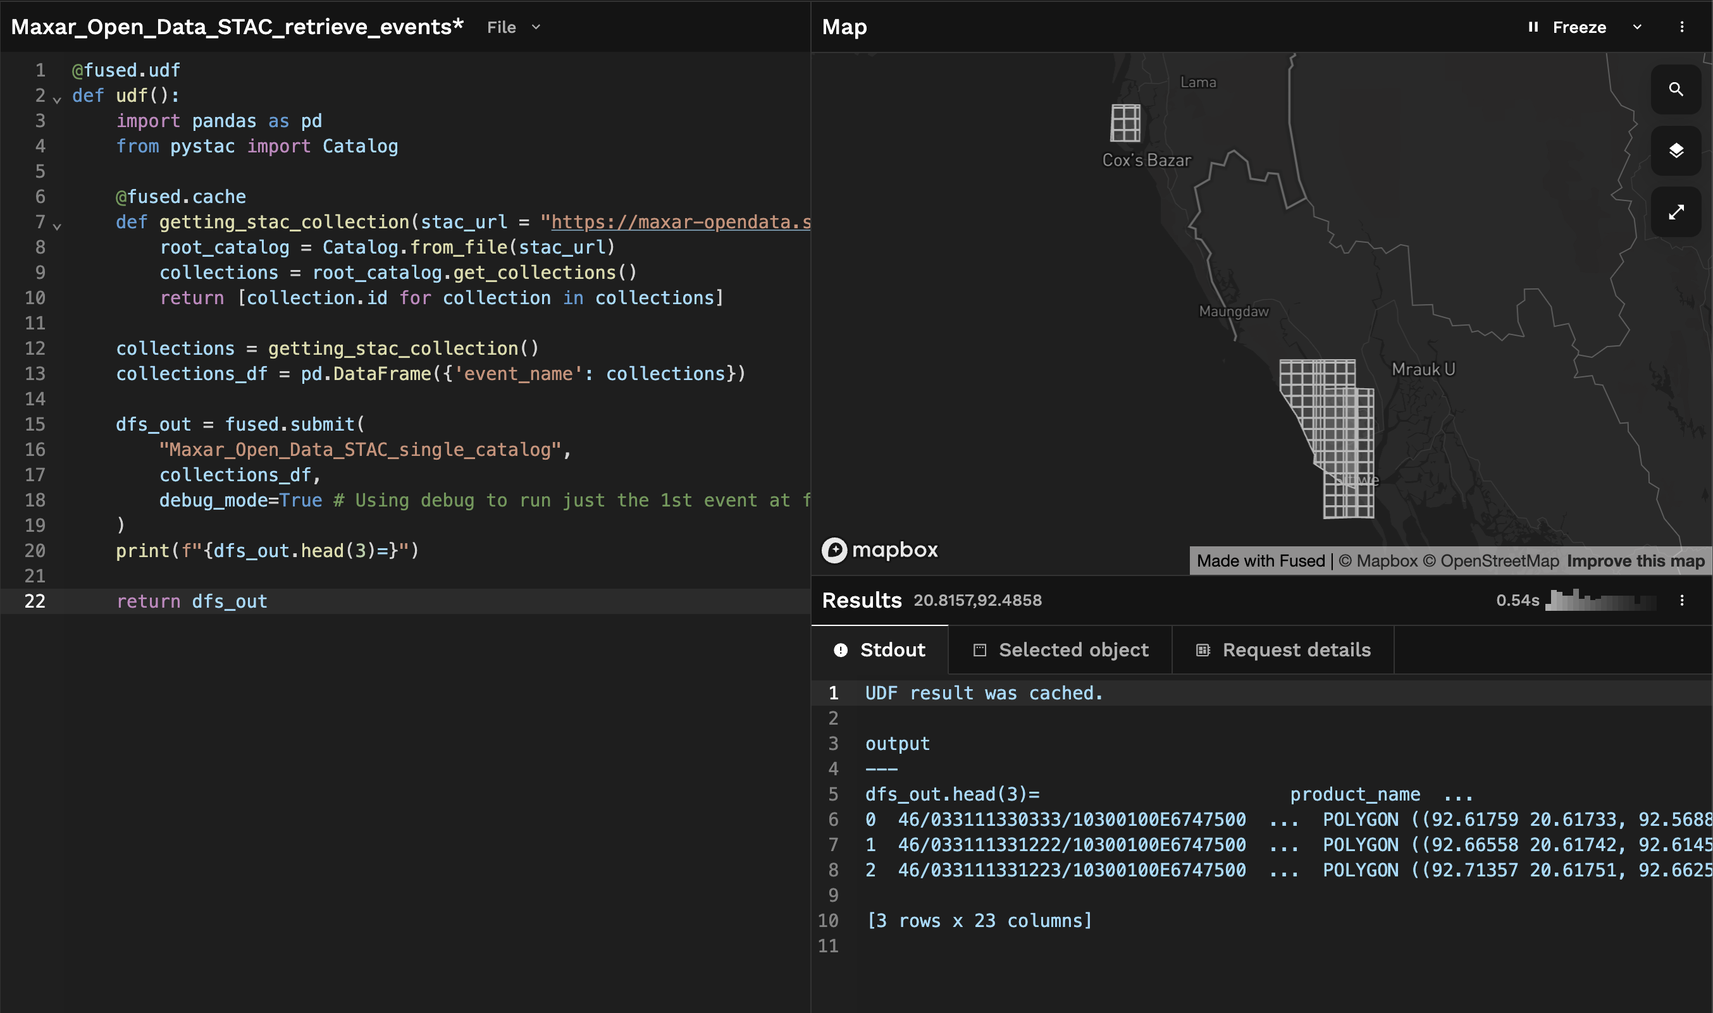Click the import pandas as pd line

point(218,121)
